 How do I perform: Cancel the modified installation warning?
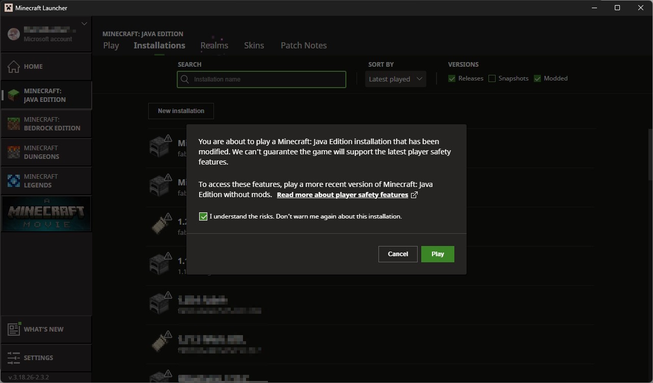click(398, 254)
